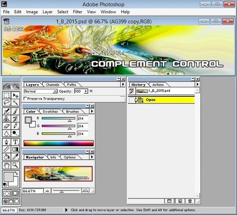This screenshot has width=237, height=215.
Task: Select the Magic Wand tool
Action: [15, 103]
